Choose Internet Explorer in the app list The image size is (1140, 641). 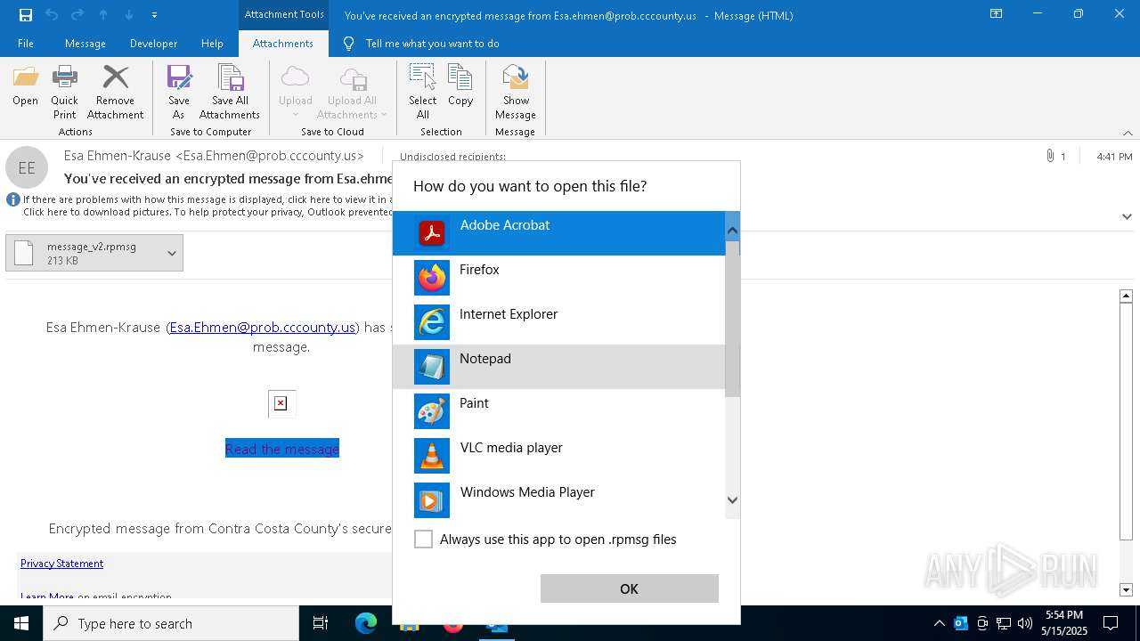click(559, 322)
